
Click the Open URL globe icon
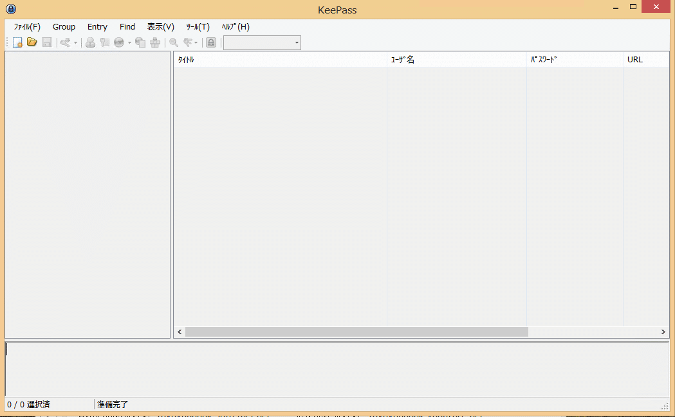(x=119, y=42)
